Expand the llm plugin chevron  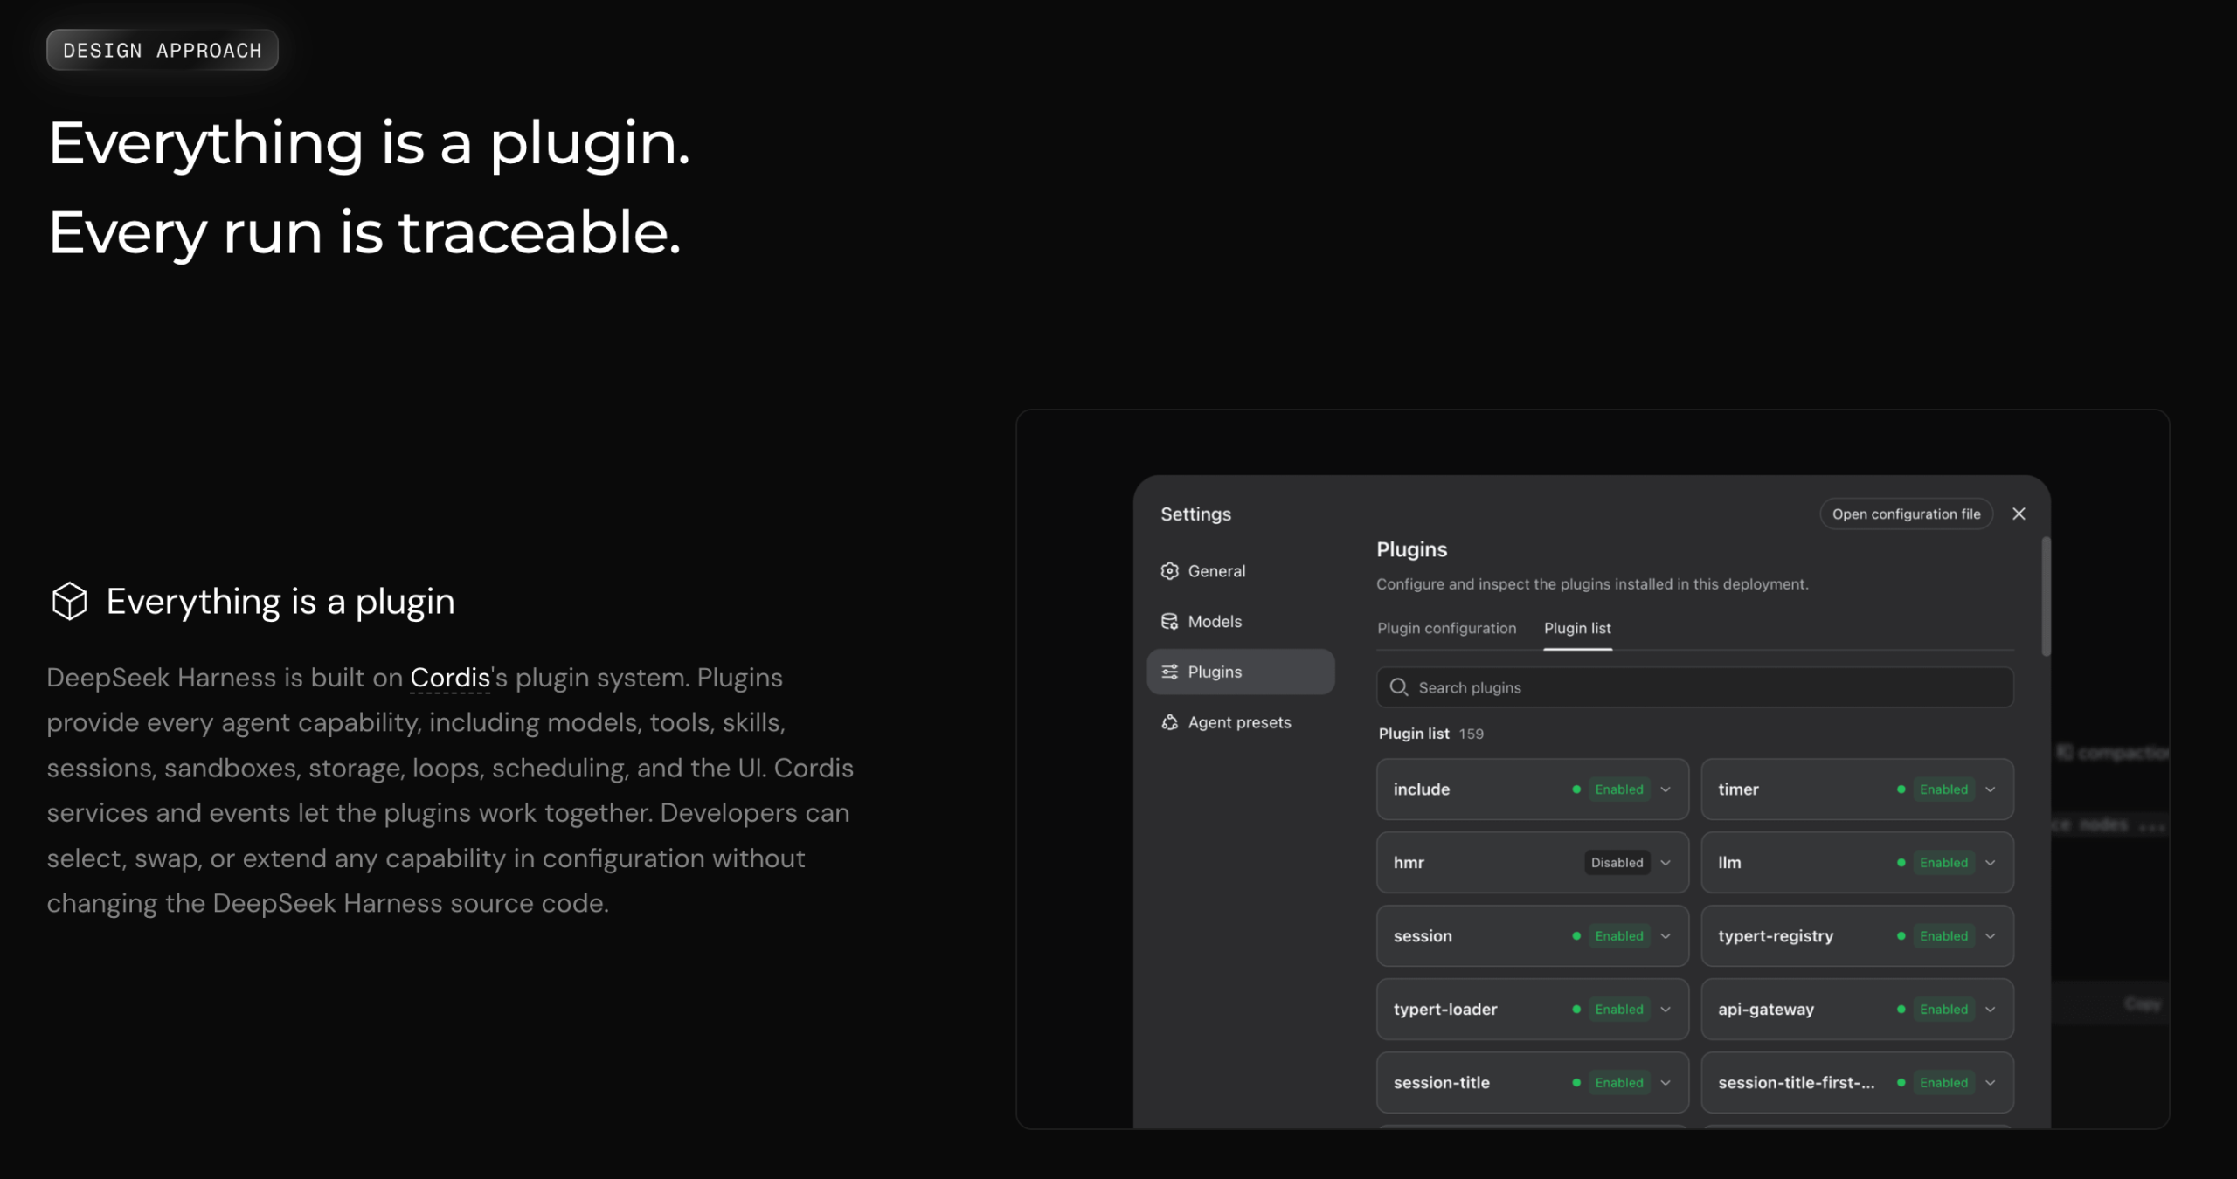[x=1991, y=863]
